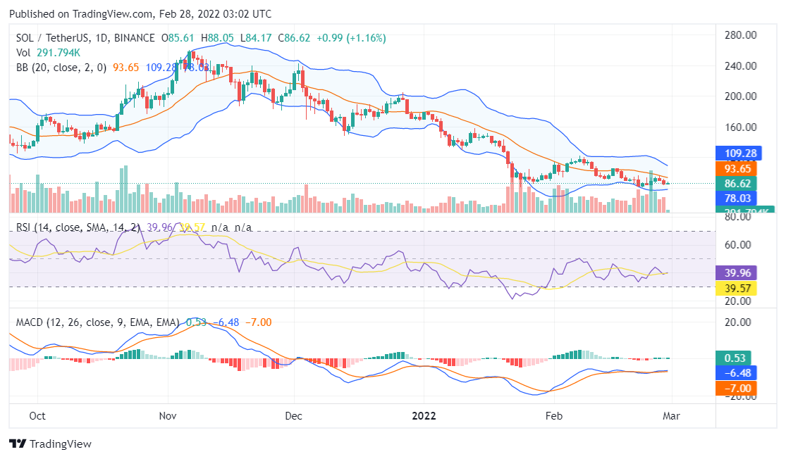Click the Feb label on time axis
The height and width of the screenshot is (459, 786).
(x=555, y=415)
